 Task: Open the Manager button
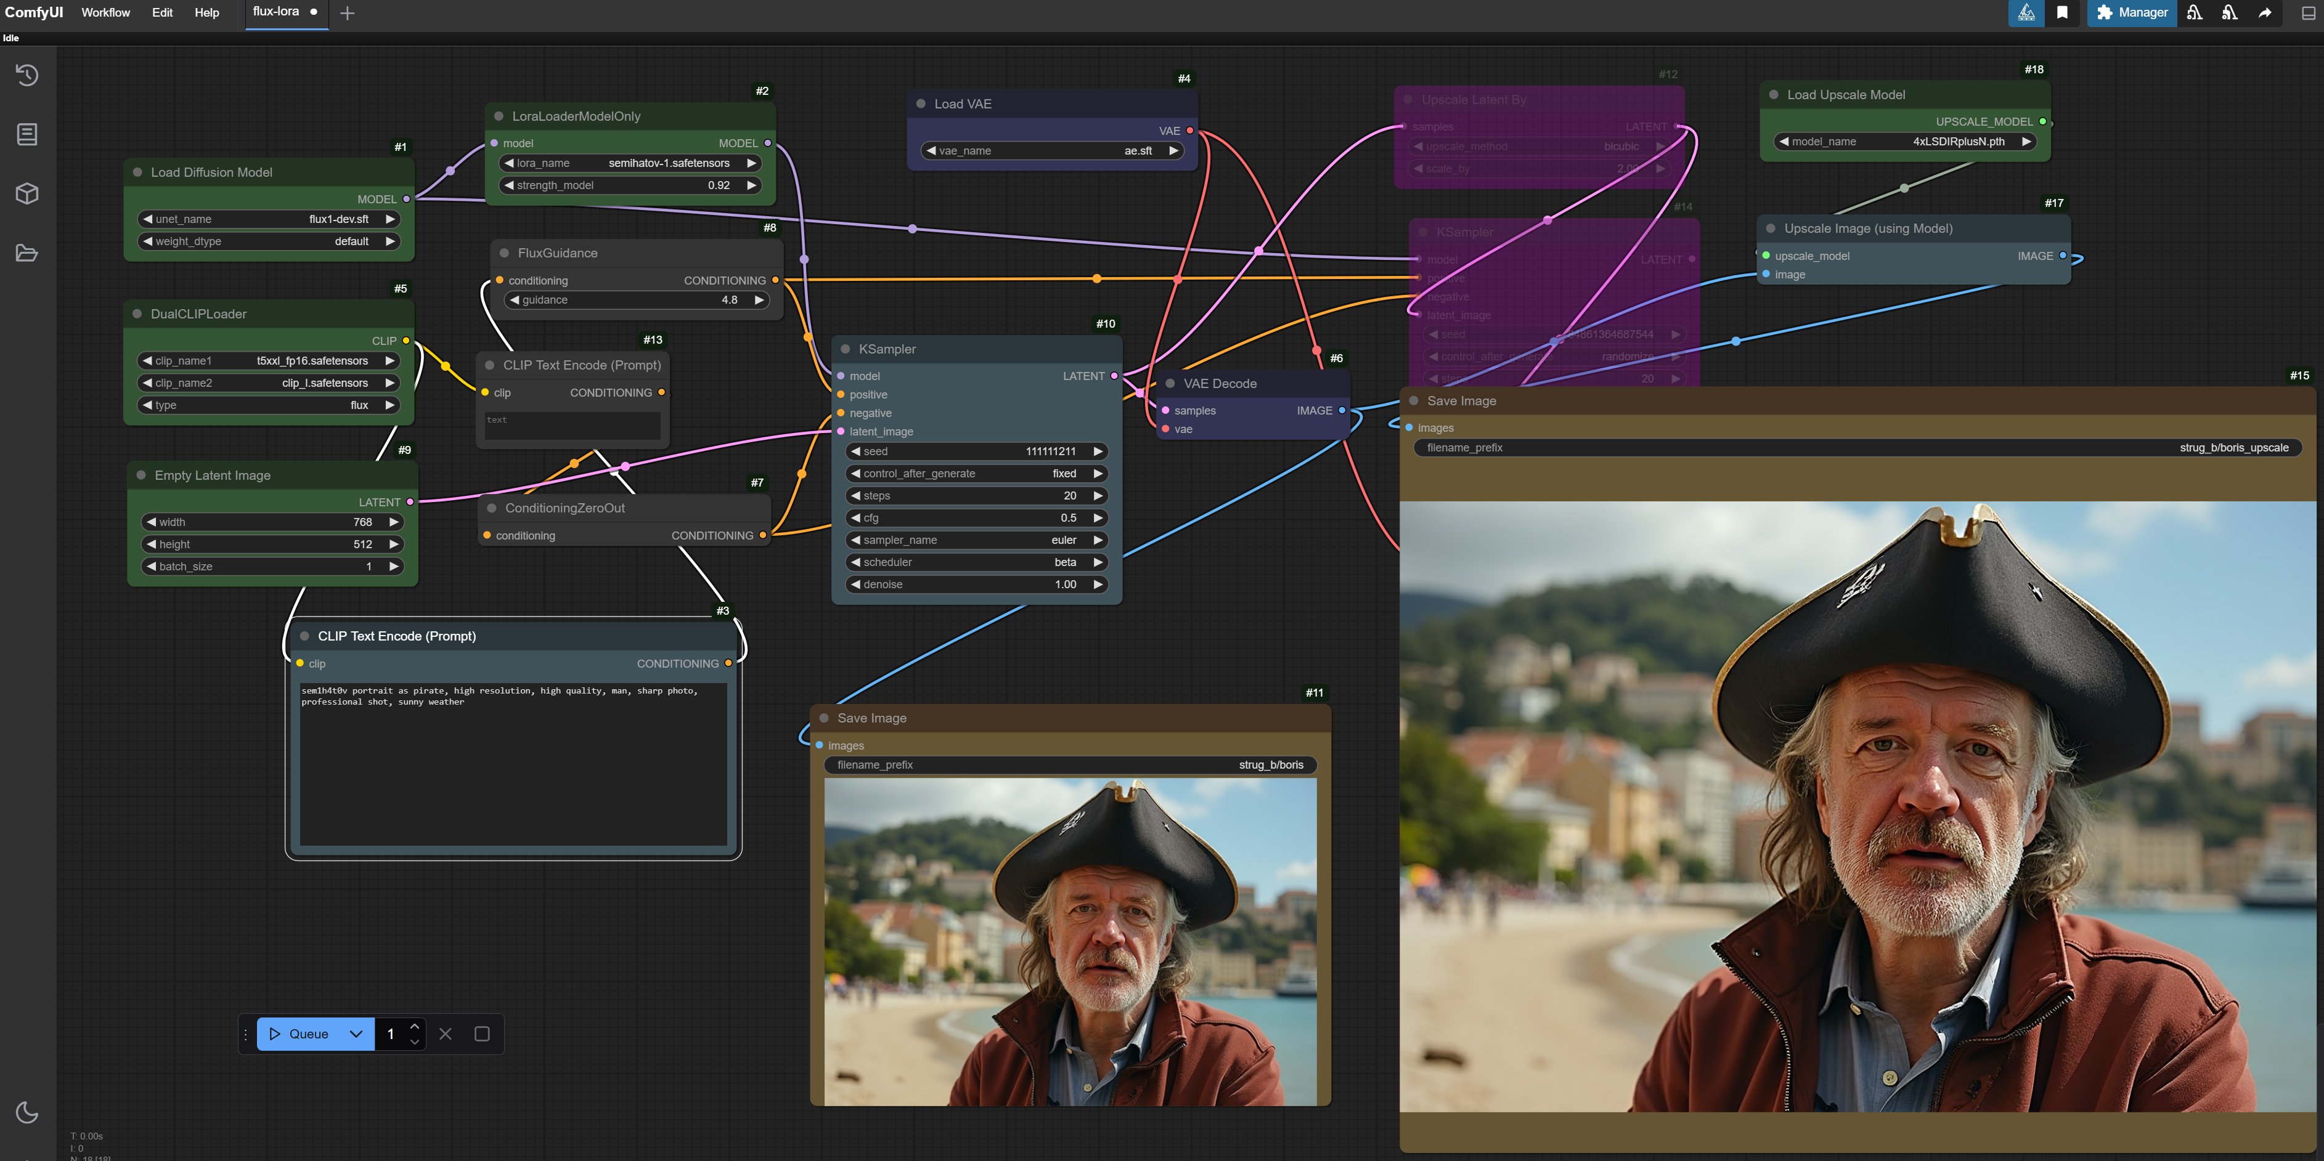(x=2132, y=12)
